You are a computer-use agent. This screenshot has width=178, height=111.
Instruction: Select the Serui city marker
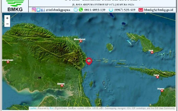157,77
